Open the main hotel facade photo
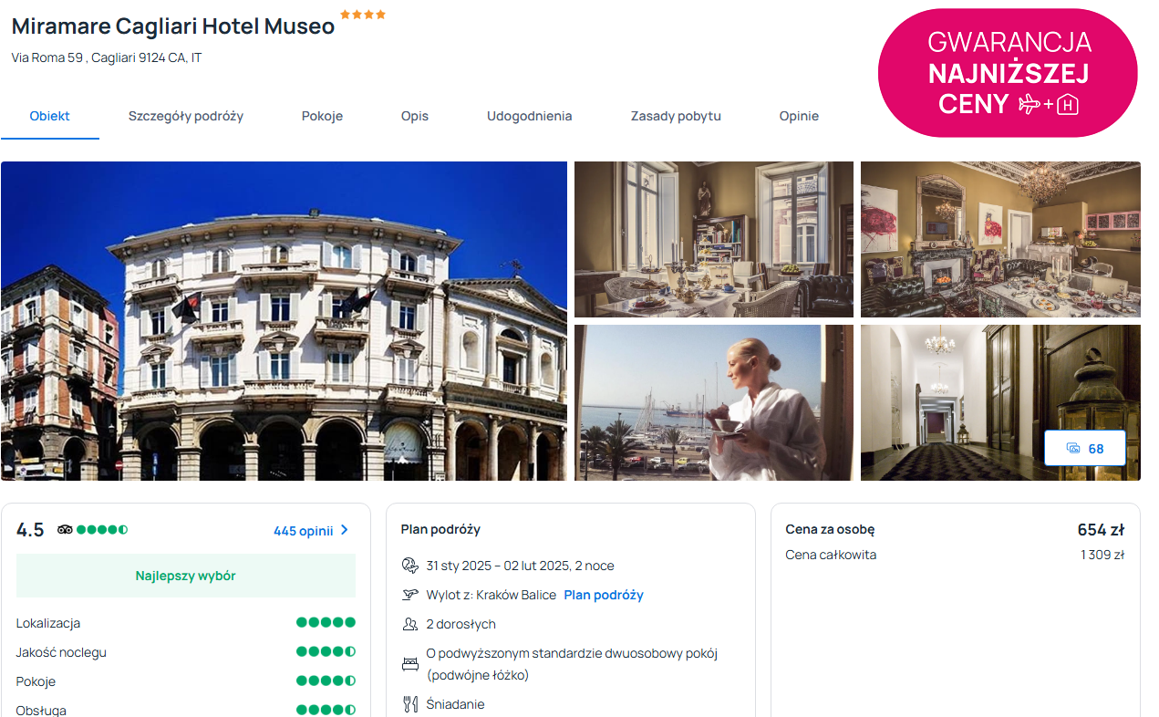 click(x=284, y=321)
